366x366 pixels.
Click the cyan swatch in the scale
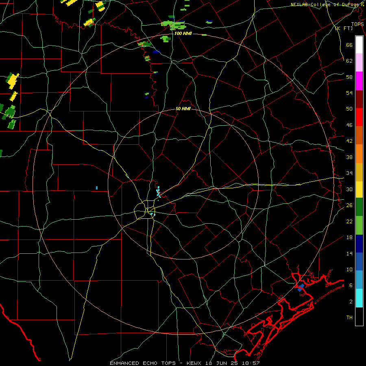tap(359, 298)
